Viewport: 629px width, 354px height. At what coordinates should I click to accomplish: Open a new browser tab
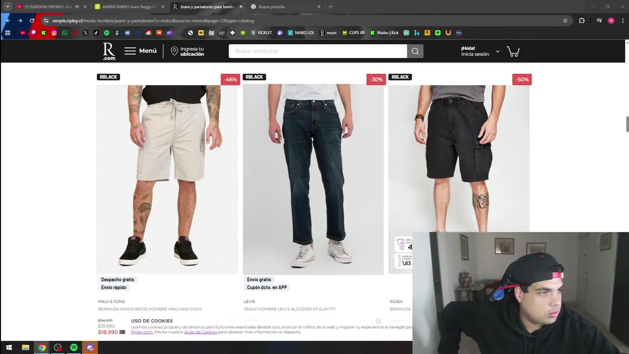331,7
